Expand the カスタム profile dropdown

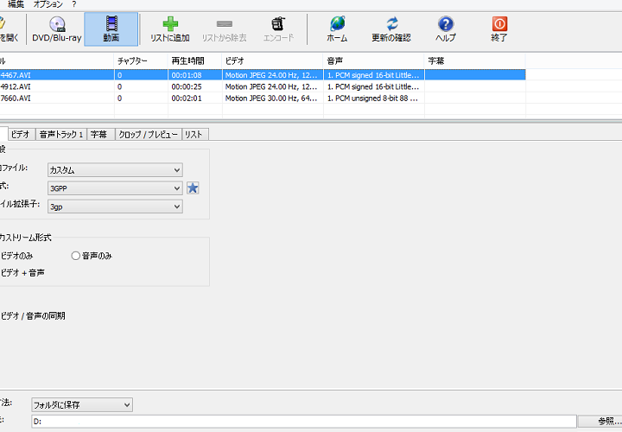[115, 170]
